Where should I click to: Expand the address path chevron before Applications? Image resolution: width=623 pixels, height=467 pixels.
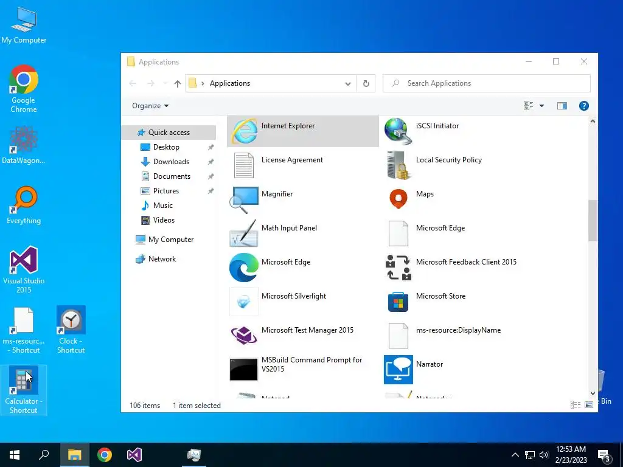point(203,83)
